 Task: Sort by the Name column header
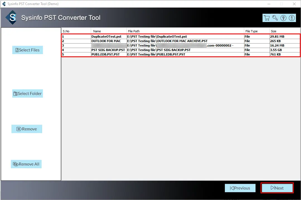(x=97, y=31)
